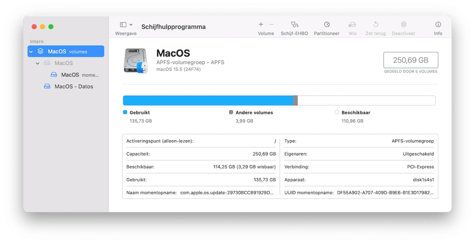Click the 110,96 GB available value
The image size is (475, 243).
coord(352,121)
